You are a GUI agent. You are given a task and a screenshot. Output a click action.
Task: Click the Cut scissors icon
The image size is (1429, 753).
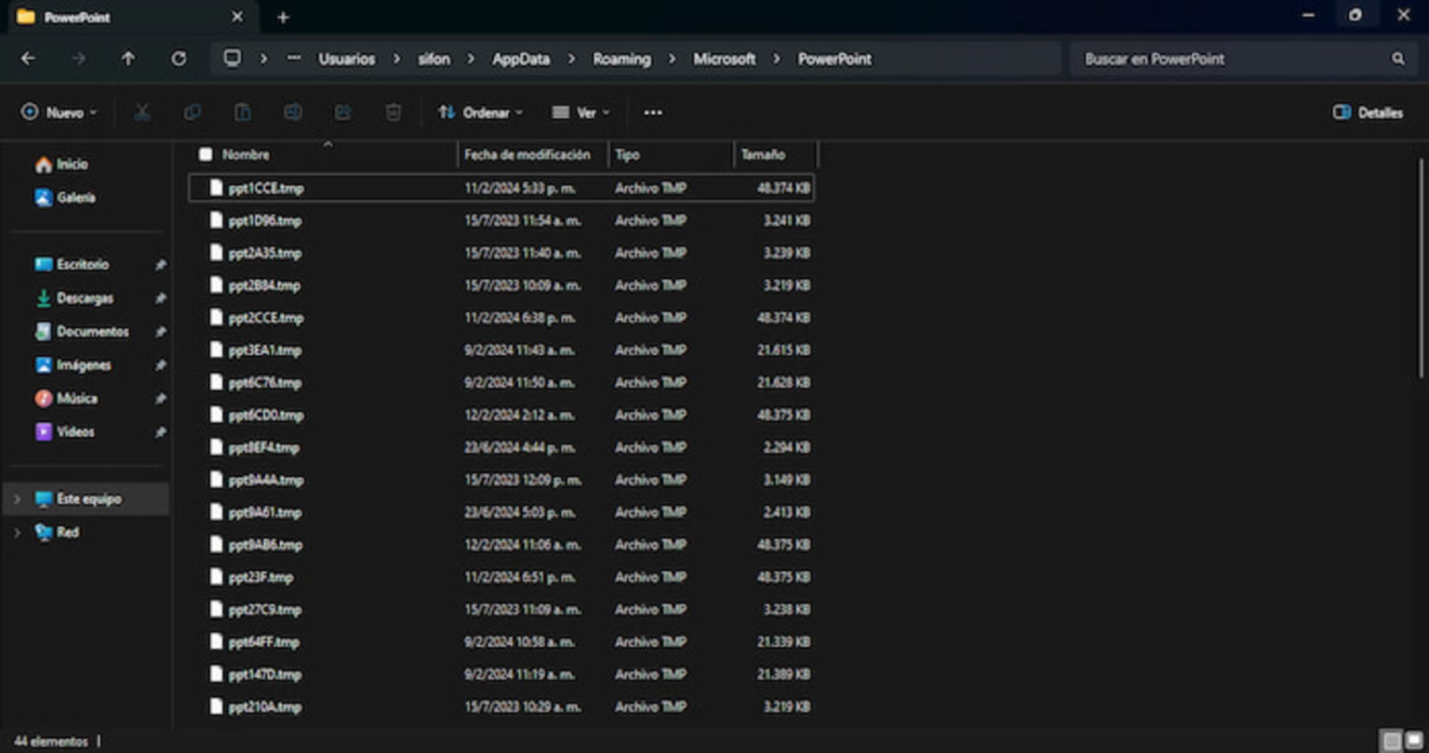[141, 112]
